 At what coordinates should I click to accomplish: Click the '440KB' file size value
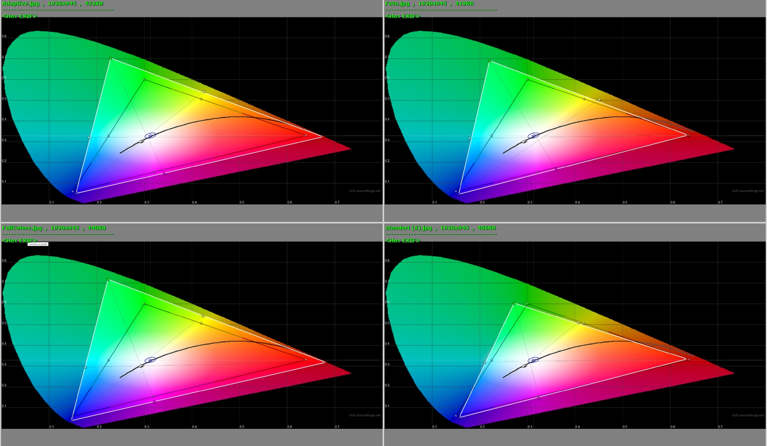pyautogui.click(x=97, y=228)
